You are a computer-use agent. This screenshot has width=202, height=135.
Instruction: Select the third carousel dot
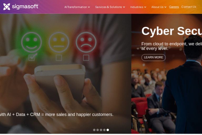coord(101,130)
